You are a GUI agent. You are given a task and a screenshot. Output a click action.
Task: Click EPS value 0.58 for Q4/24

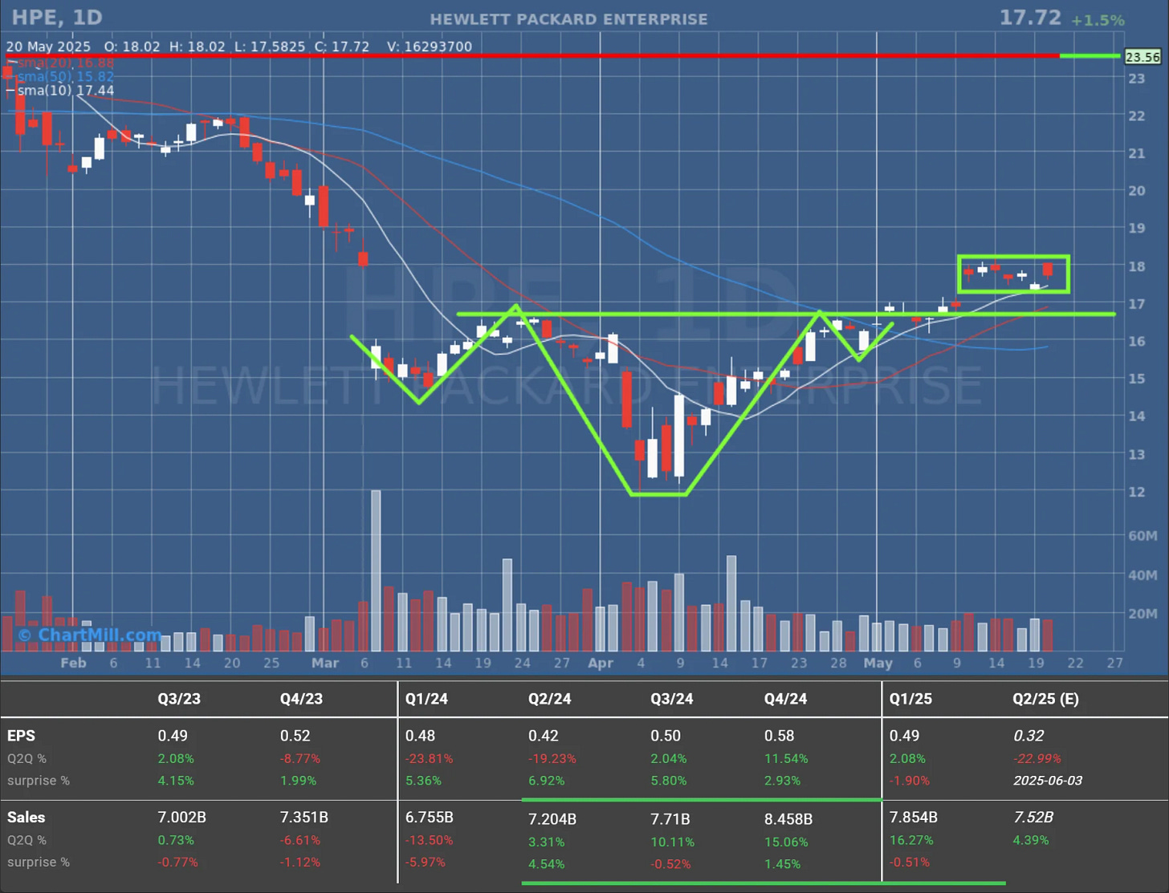(780, 736)
